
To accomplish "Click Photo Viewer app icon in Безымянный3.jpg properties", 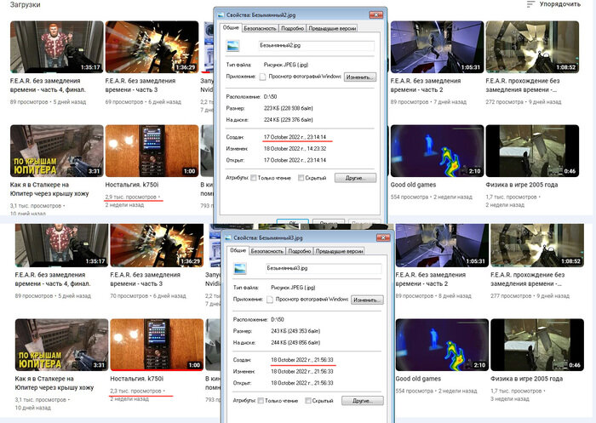I will [x=270, y=300].
